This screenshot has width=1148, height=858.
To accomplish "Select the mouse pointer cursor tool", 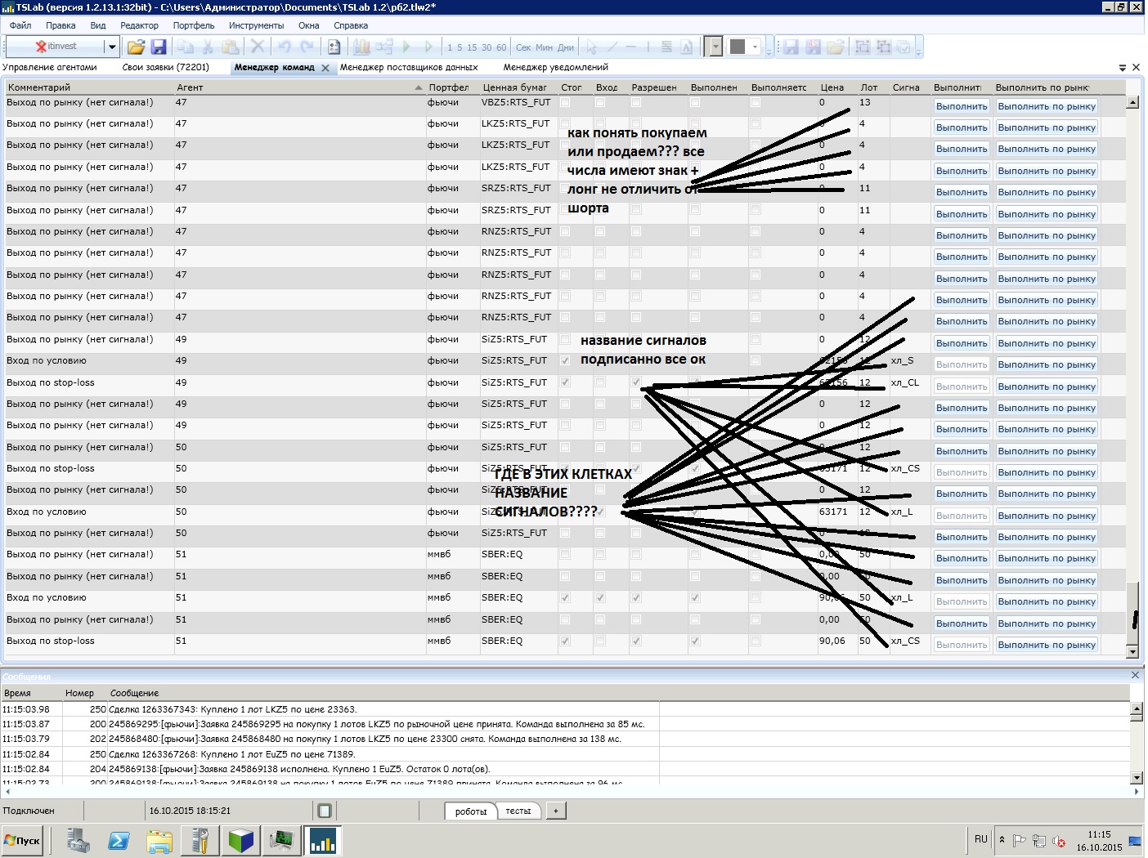I will 592,47.
